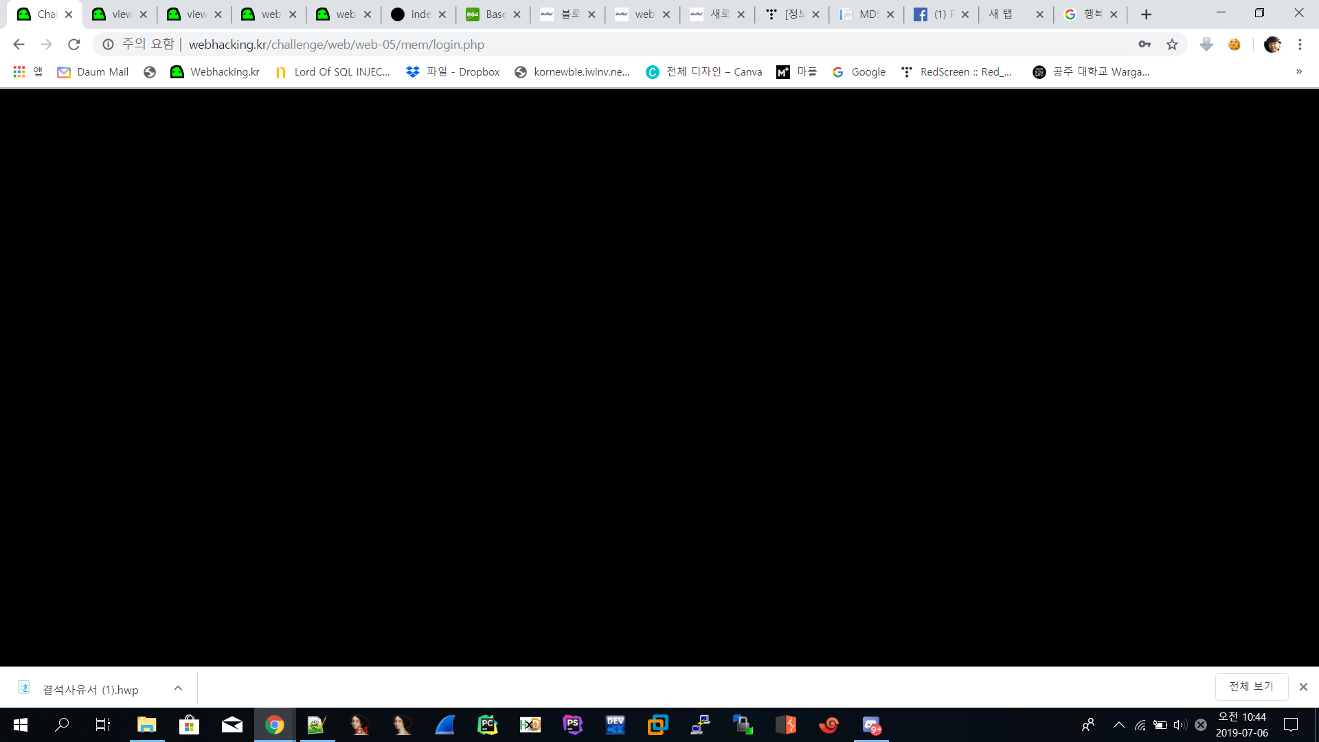The image size is (1319, 742).
Task: Click the volume icon in system tray
Action: [1180, 725]
